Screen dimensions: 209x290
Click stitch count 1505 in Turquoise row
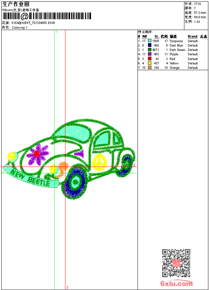(x=155, y=41)
